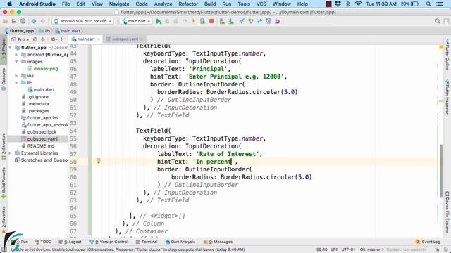Screen dimensions: 451x253
Task: Click the intention lightbulb on line 58
Action: click(x=99, y=161)
